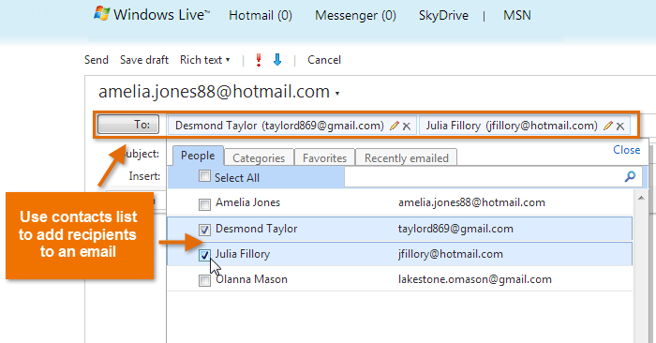Close the contacts picker panel
The image size is (656, 343).
(x=626, y=150)
